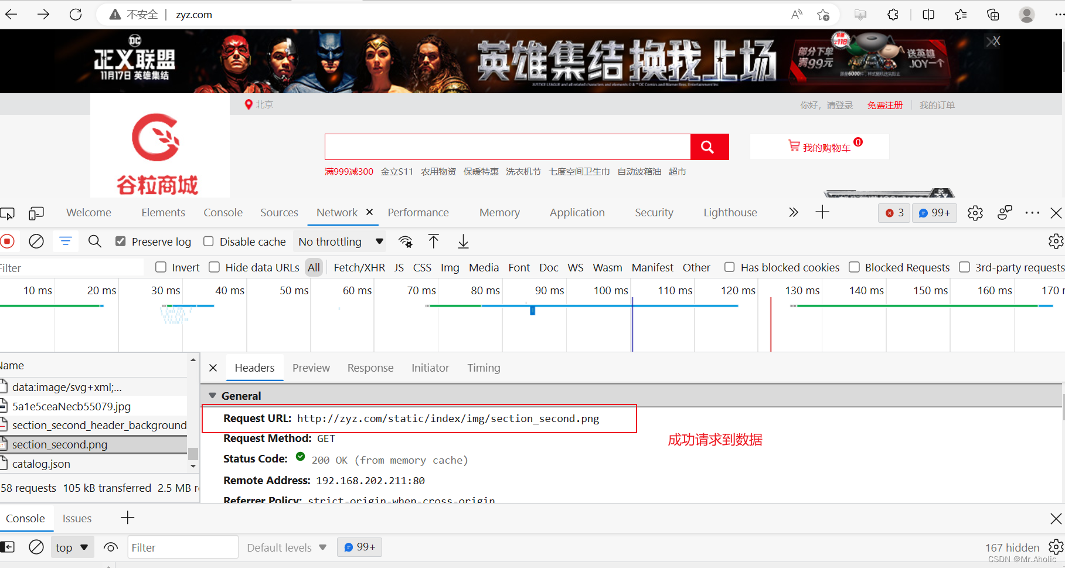
Task: Toggle the network filter funnel icon
Action: click(66, 242)
